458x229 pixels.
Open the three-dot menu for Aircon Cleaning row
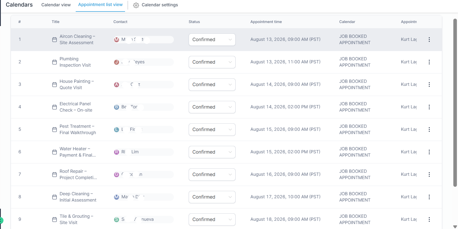pyautogui.click(x=429, y=39)
